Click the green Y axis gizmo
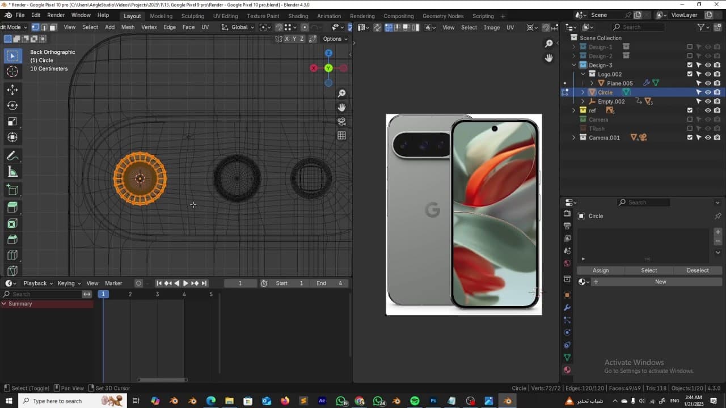This screenshot has height=408, width=726. click(328, 68)
